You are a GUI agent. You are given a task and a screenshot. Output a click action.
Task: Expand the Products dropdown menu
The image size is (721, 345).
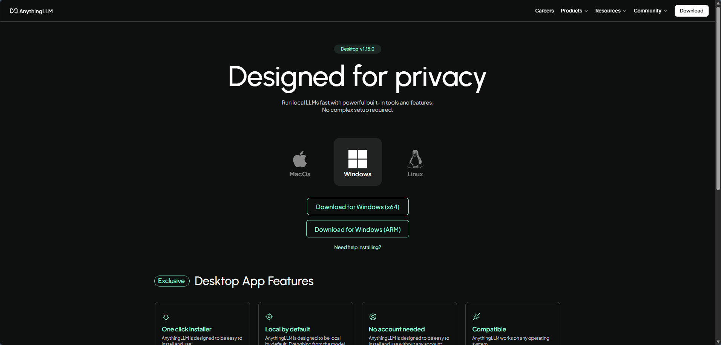click(574, 11)
